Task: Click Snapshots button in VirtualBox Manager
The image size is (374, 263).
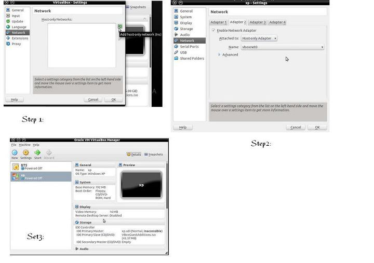Action: (x=154, y=155)
